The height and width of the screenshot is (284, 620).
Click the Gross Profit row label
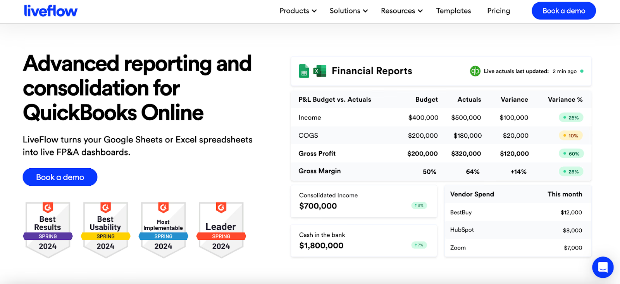tap(317, 154)
